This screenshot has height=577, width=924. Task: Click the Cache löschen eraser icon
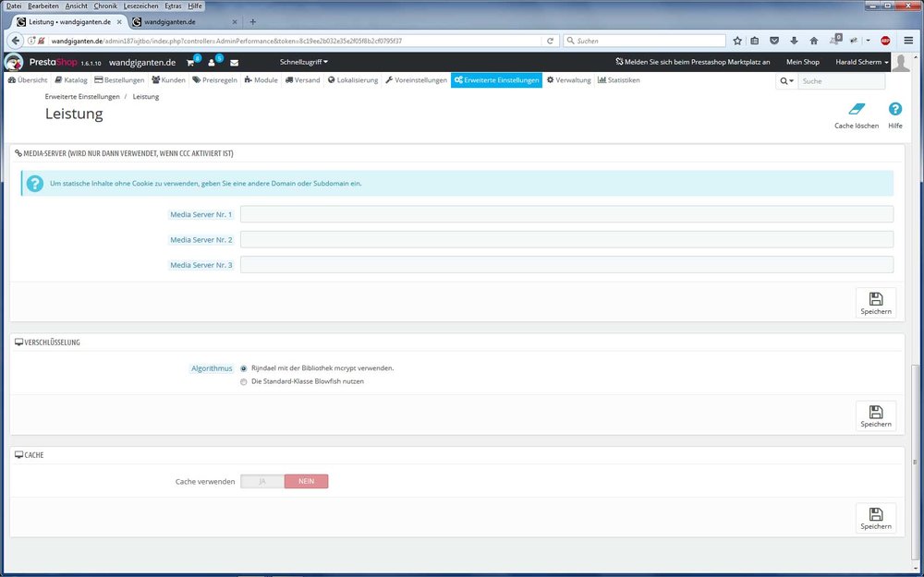coord(857,109)
